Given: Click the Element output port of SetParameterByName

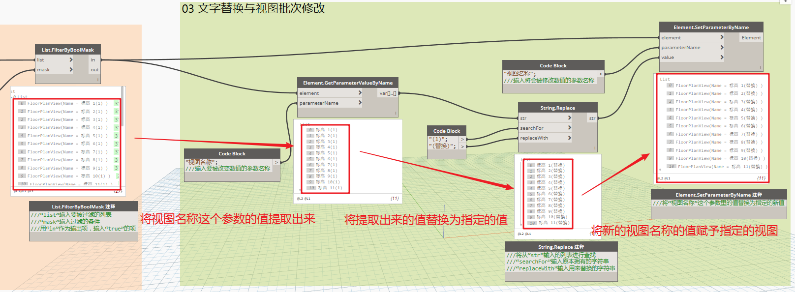Looking at the screenshot, I should tap(751, 37).
